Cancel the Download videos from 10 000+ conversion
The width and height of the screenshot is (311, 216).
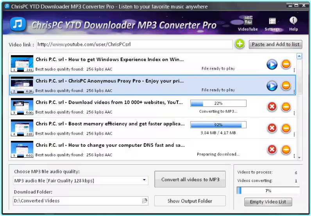[272, 107]
